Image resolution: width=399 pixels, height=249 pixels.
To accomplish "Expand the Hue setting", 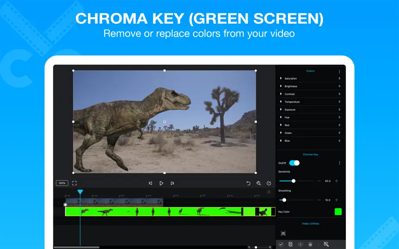I will pos(281,117).
